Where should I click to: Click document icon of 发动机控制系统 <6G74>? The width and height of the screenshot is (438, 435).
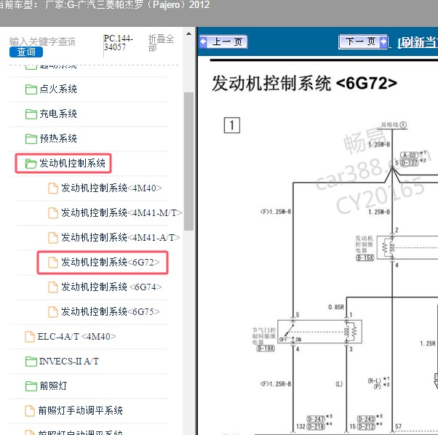(x=53, y=287)
